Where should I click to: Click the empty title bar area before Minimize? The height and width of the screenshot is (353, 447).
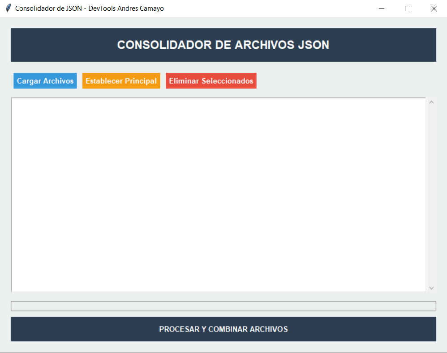tap(269, 9)
